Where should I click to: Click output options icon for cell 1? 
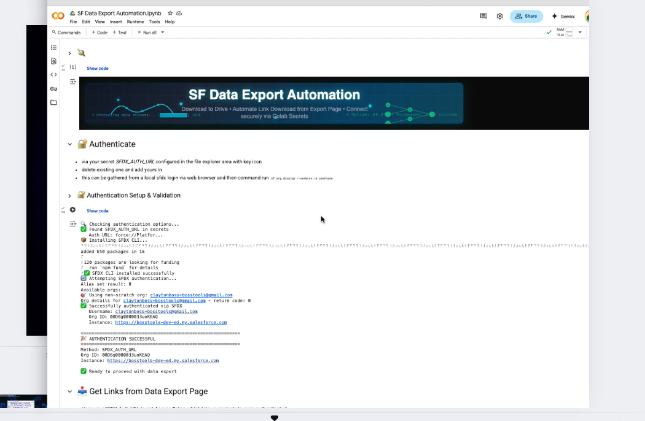click(x=73, y=82)
